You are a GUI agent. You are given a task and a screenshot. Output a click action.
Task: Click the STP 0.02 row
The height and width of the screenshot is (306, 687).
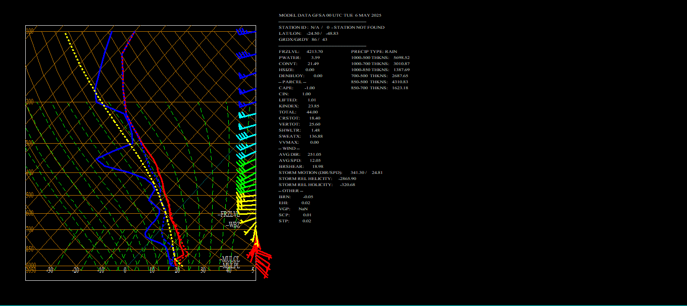pos(295,221)
